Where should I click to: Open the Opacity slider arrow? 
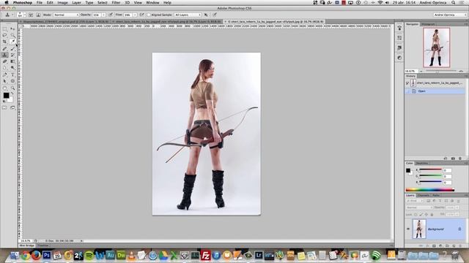coord(103,15)
